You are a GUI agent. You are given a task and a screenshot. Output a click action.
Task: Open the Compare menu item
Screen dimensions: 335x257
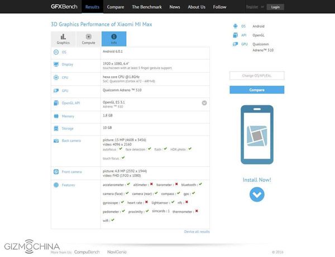point(115,7)
